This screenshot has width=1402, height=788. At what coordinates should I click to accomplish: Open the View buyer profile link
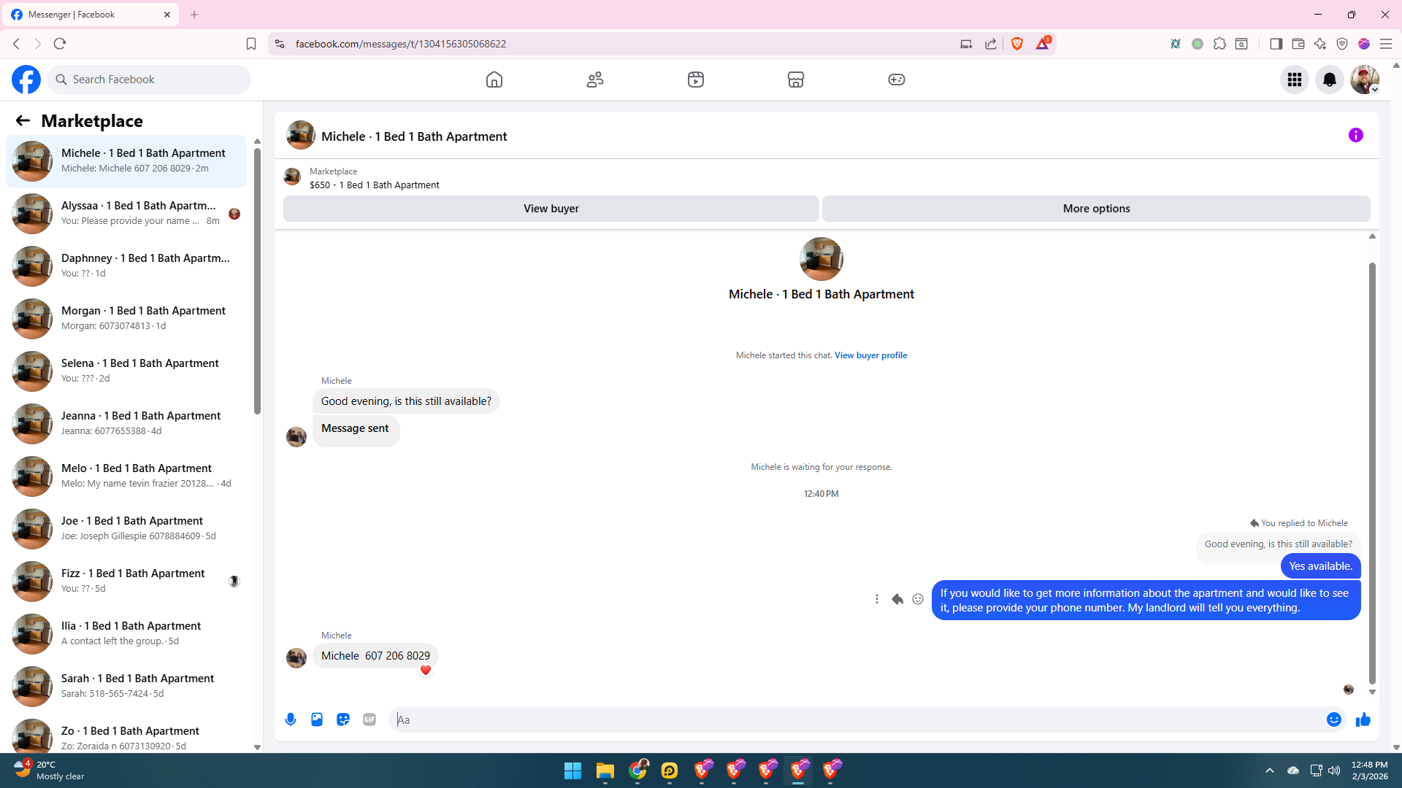pyautogui.click(x=870, y=355)
